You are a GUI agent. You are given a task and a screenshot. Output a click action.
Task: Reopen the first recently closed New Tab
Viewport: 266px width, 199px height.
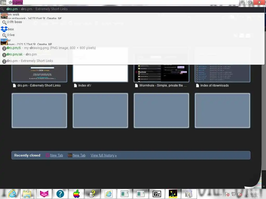click(56, 155)
